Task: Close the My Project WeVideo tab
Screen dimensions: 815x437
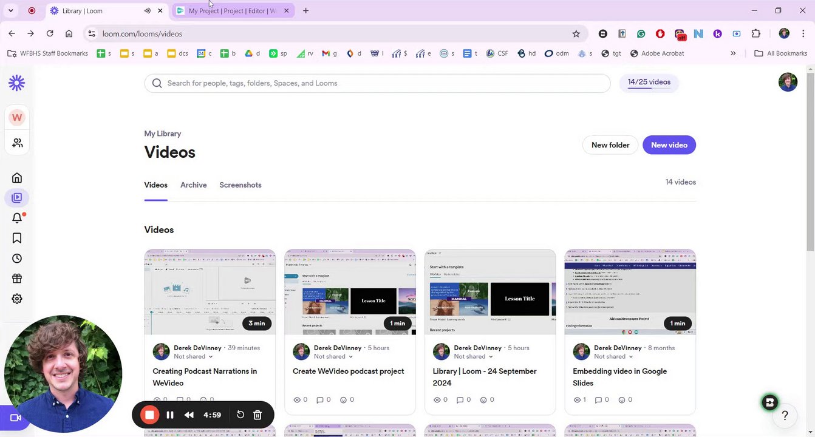Action: point(287,11)
